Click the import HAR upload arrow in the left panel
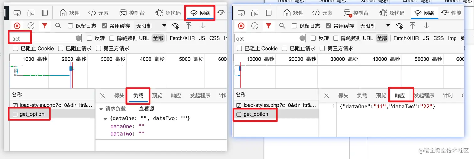Image resolution: width=474 pixels, height=159 pixels. click(189, 26)
